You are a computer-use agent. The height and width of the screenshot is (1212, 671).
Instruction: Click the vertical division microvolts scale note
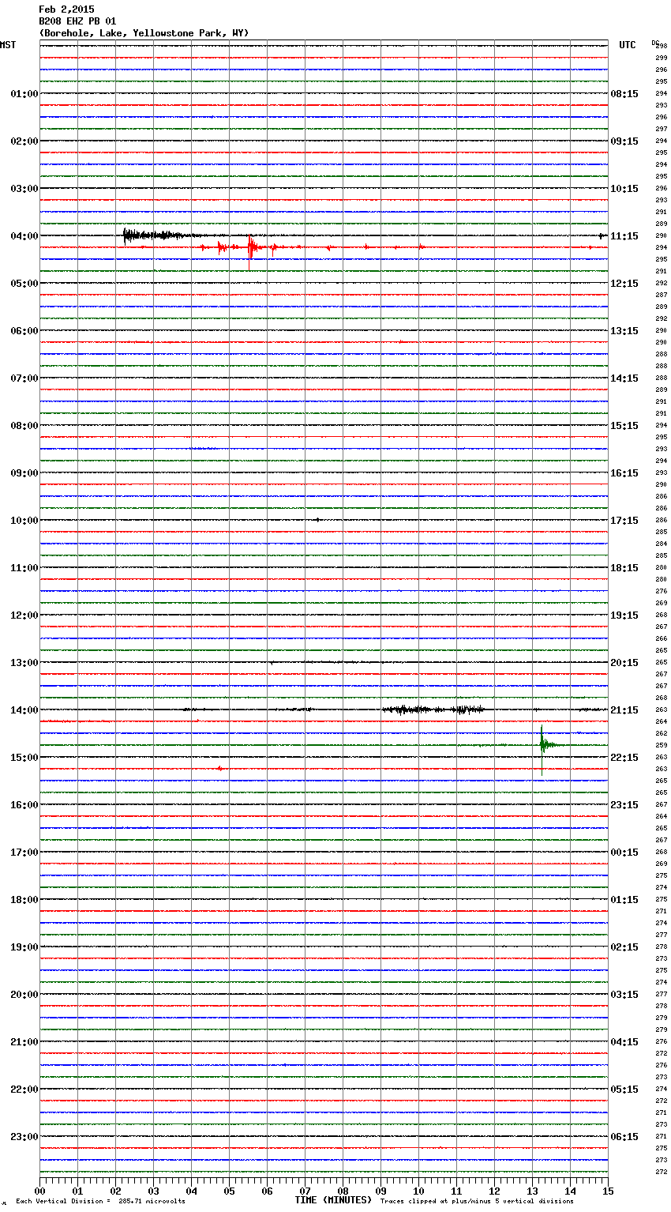tap(100, 1202)
